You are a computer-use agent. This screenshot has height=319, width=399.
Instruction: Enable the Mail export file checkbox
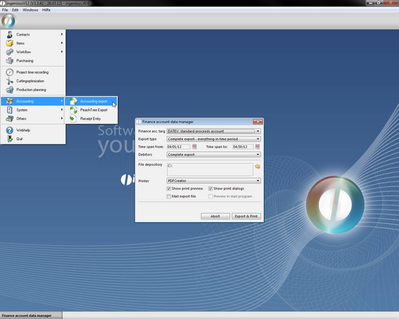[169, 196]
